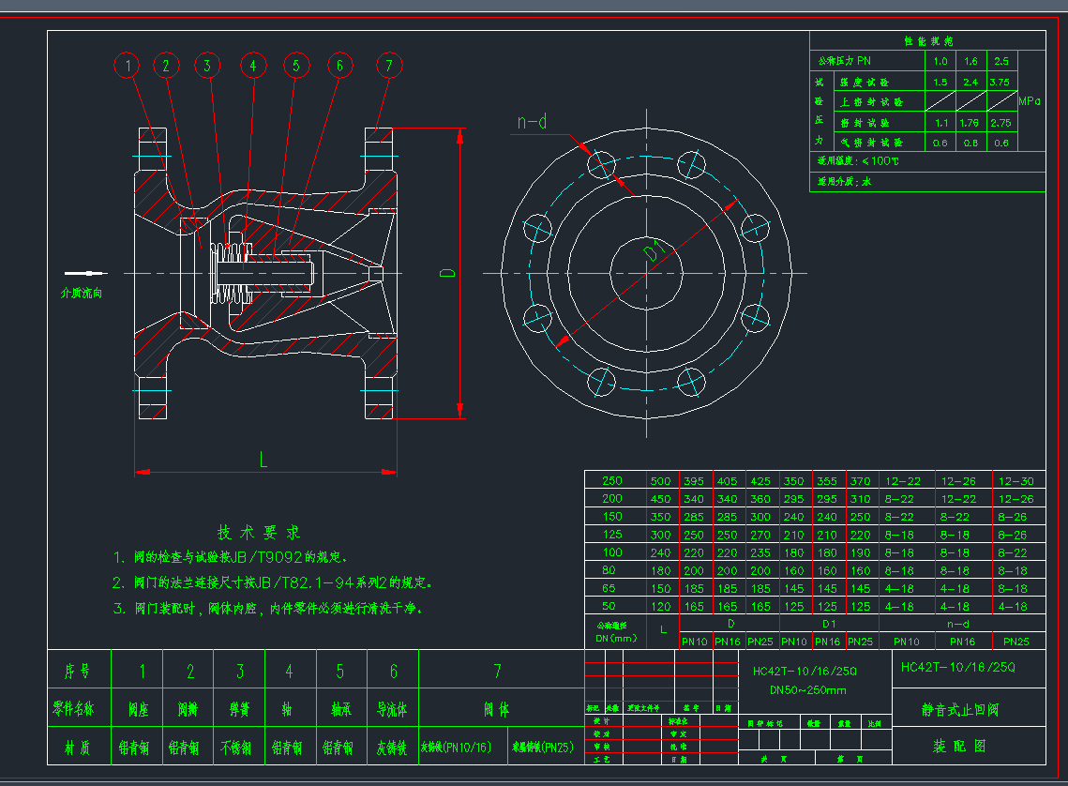
Task: Select the MPa unit in performance table
Action: (x=1030, y=101)
